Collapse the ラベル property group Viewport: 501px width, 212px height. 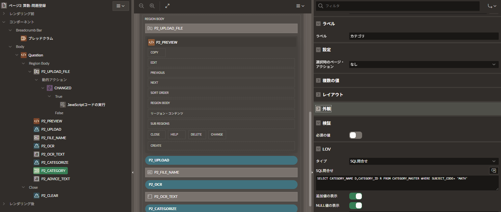[x=318, y=24]
